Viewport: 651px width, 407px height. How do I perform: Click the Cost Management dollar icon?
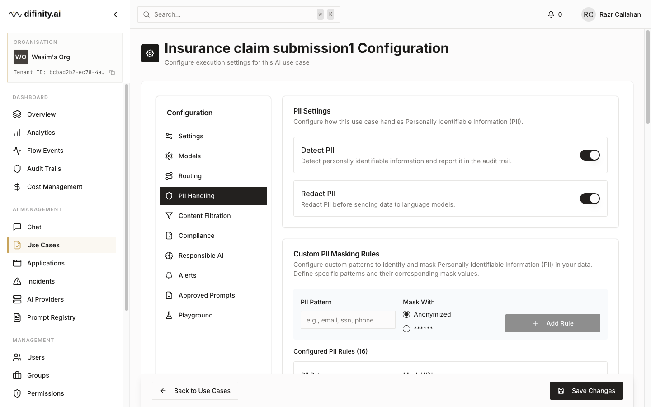(17, 187)
